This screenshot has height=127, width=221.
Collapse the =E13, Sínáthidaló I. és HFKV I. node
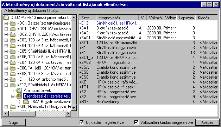tap(6, 85)
